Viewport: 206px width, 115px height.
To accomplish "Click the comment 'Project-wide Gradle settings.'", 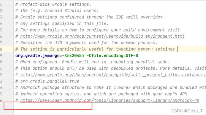I will coord(56,4).
